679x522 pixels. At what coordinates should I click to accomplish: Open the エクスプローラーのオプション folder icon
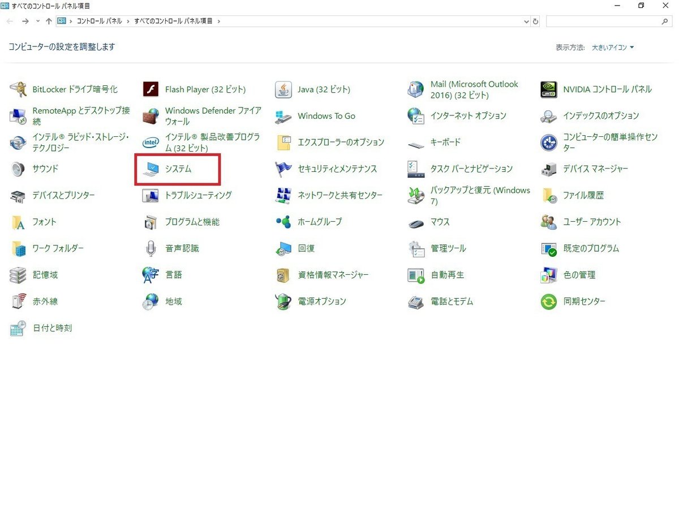tap(283, 143)
